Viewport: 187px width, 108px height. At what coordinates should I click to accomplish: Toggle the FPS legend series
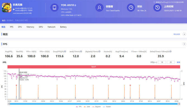(79, 107)
